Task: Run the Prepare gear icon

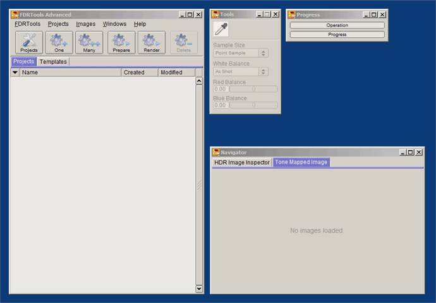Action: pos(121,42)
